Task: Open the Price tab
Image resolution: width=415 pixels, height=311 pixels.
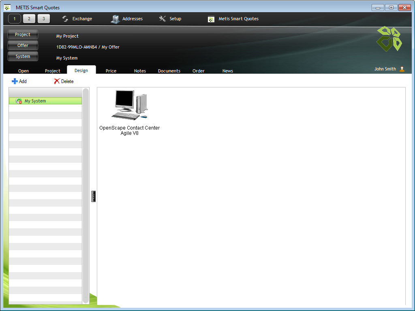Action: tap(111, 71)
